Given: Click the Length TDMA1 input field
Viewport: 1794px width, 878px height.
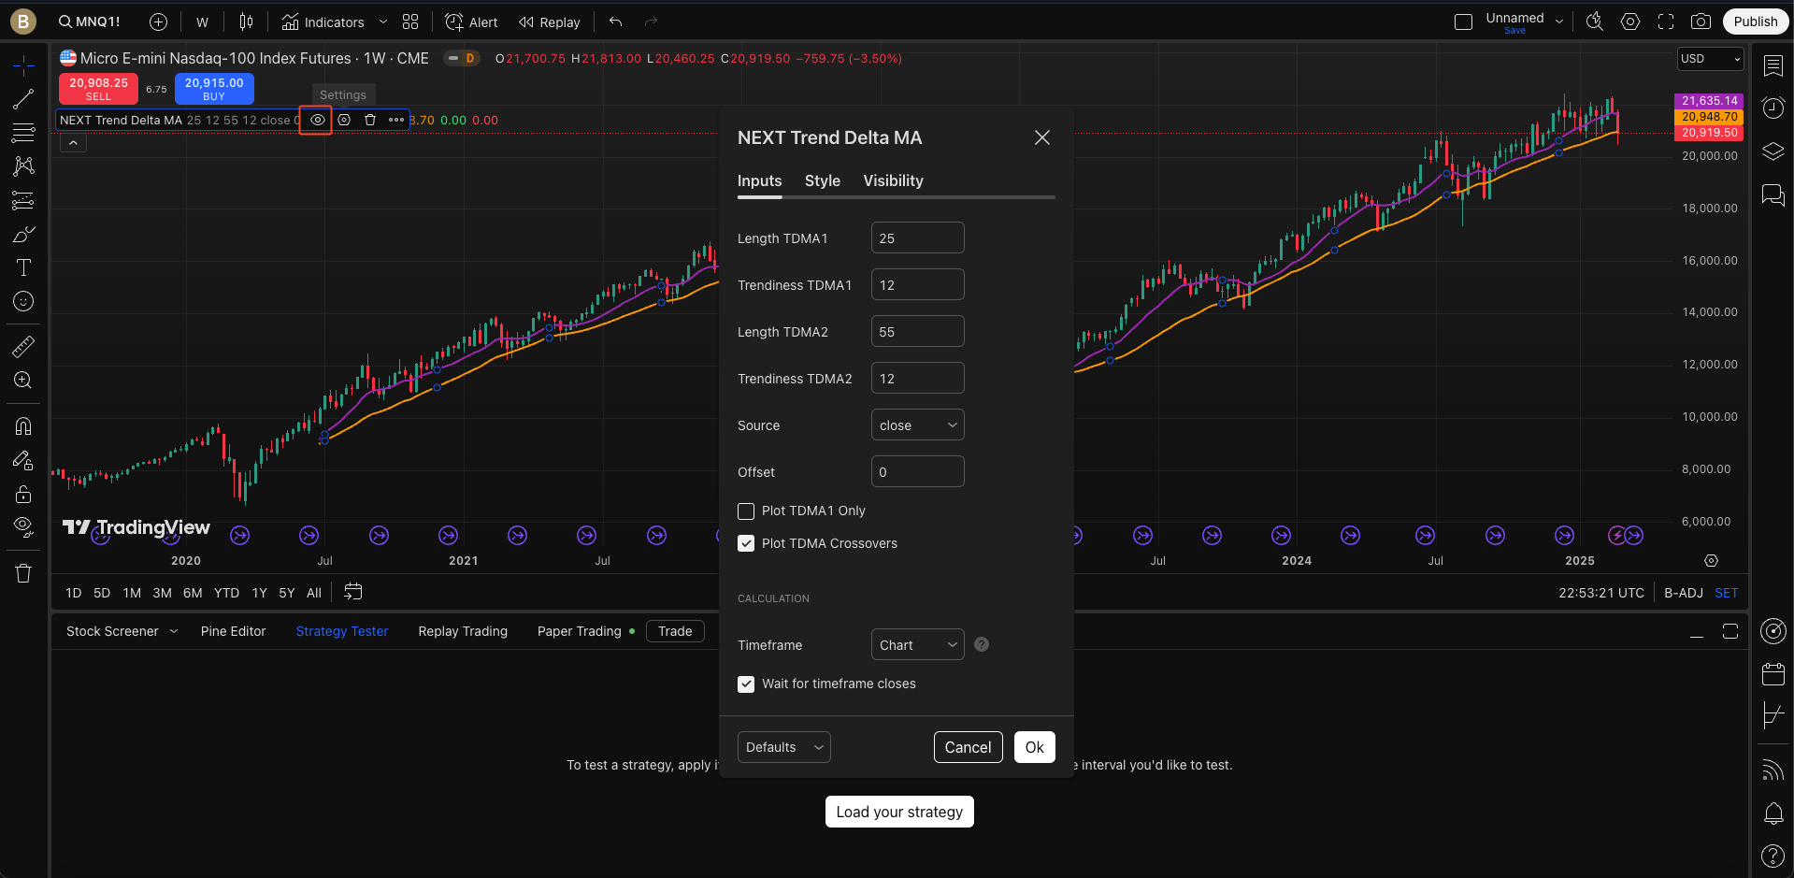Looking at the screenshot, I should (917, 238).
